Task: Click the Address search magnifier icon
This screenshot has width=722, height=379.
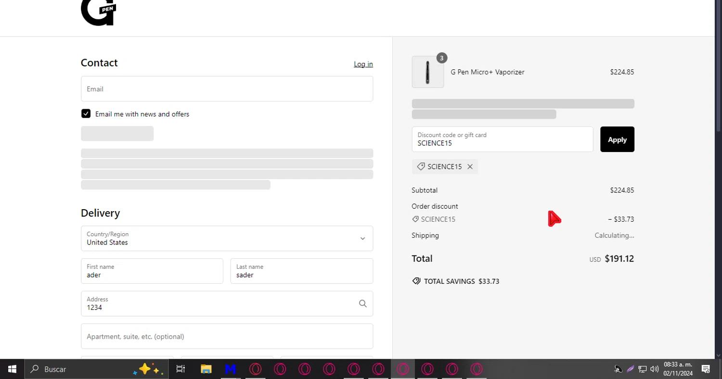Action: [x=363, y=303]
